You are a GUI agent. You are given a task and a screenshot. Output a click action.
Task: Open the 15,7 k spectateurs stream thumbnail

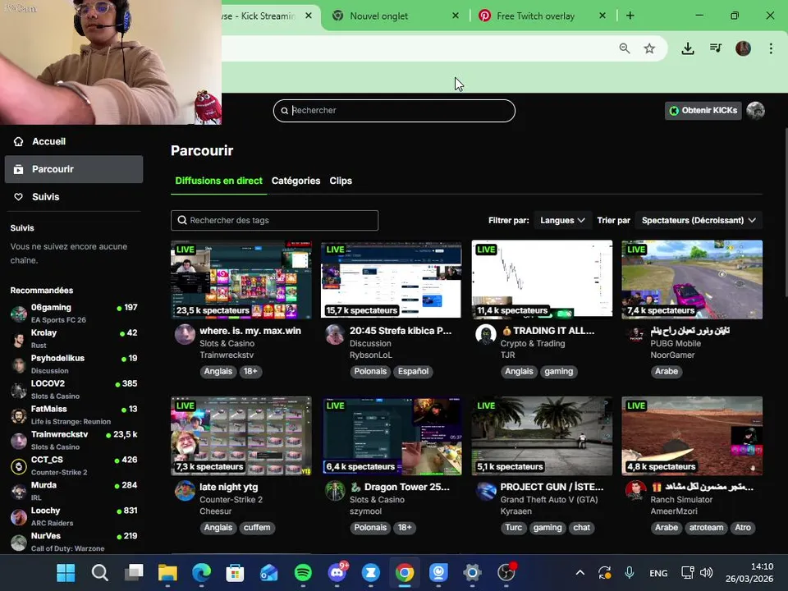tap(391, 279)
